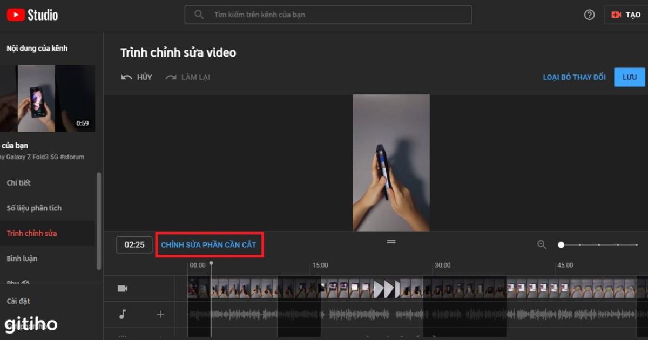
Task: Click the blue LƯU save button
Action: point(629,77)
